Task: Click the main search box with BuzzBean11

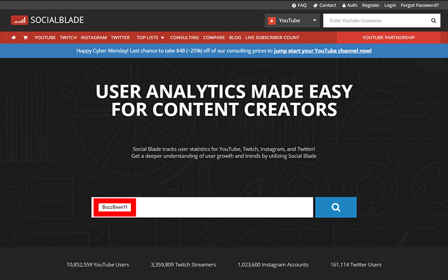Action: pos(202,207)
